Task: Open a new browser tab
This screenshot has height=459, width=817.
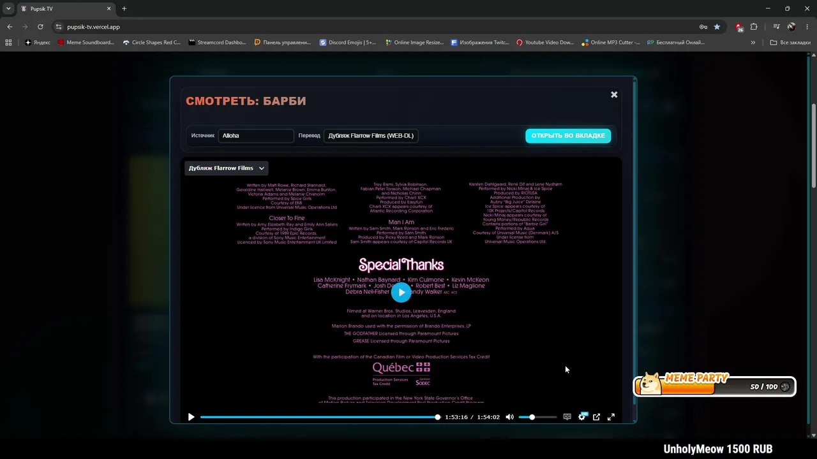Action: pos(124,9)
